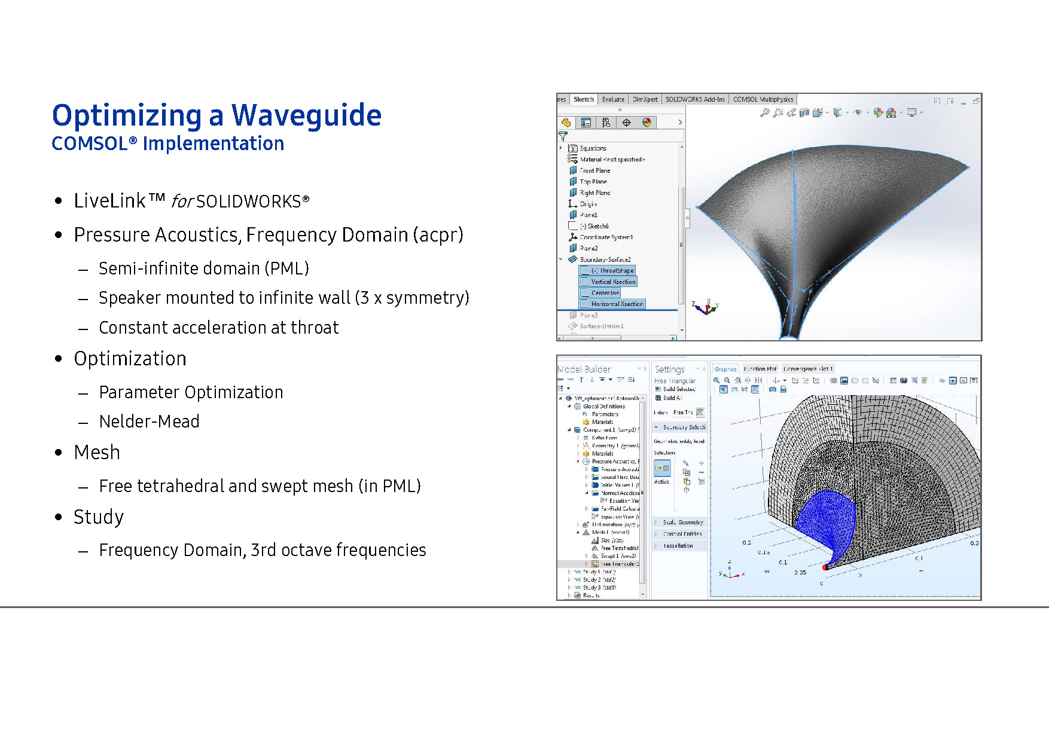
Task: Expand the Control Entities section
Action: pos(656,534)
